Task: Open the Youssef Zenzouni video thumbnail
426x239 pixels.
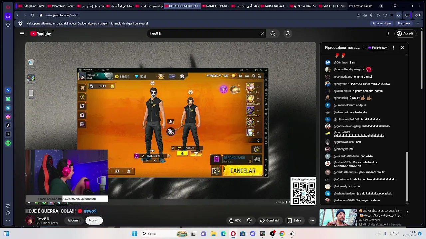Action: [x=338, y=217]
